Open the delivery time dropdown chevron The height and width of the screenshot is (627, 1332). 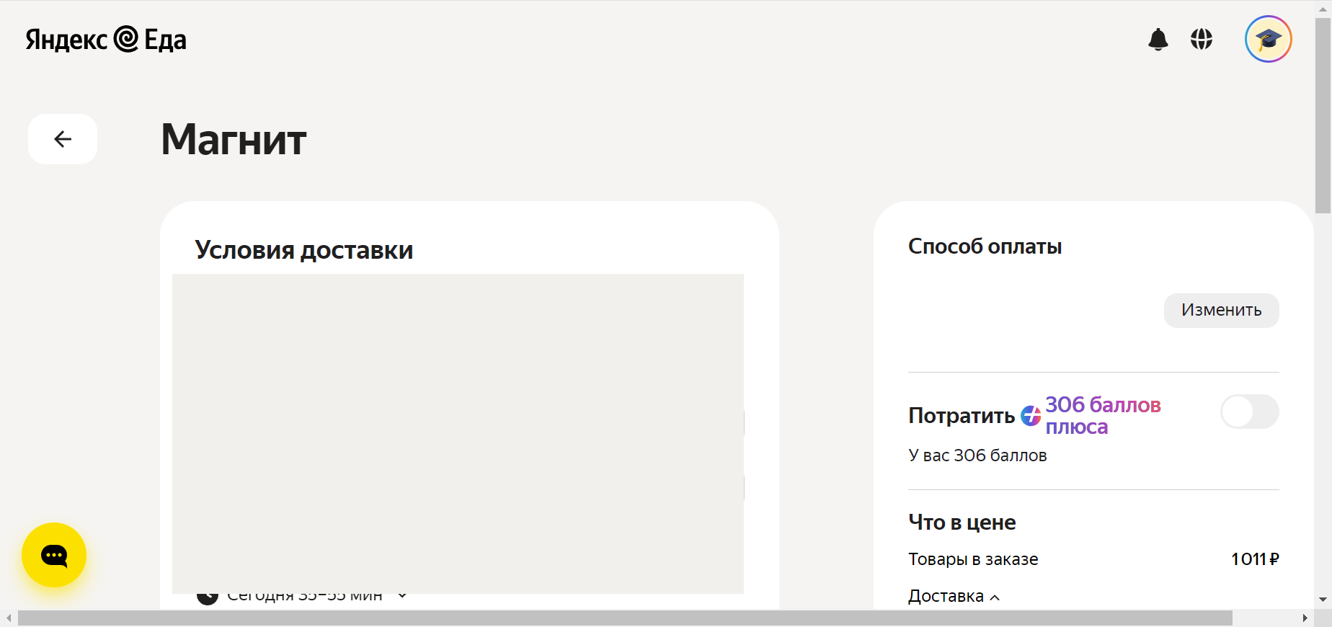coord(402,595)
